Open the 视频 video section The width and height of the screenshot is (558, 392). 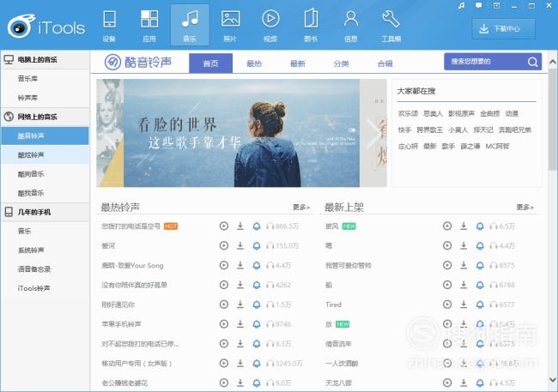point(270,26)
